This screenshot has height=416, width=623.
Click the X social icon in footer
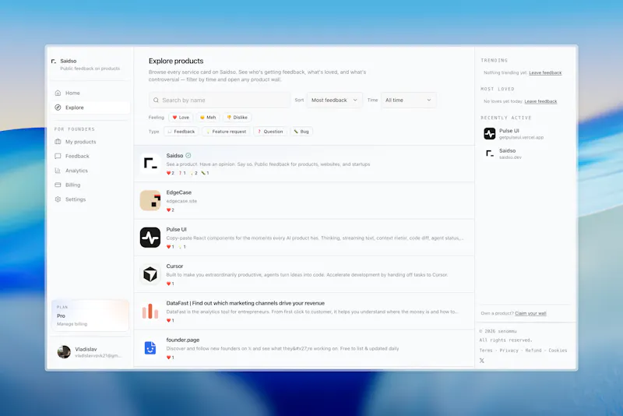482,361
